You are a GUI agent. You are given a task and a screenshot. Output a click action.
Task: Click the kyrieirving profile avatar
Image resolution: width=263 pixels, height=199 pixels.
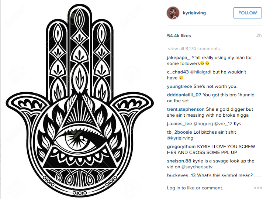coord(173,13)
